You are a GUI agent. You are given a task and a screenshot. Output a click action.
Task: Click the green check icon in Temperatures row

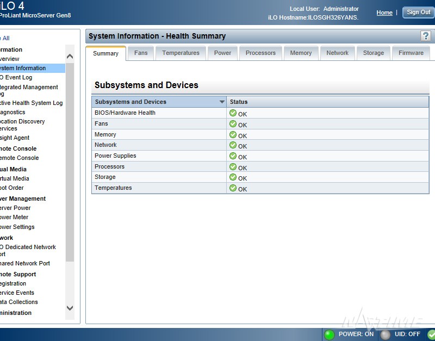(x=233, y=188)
